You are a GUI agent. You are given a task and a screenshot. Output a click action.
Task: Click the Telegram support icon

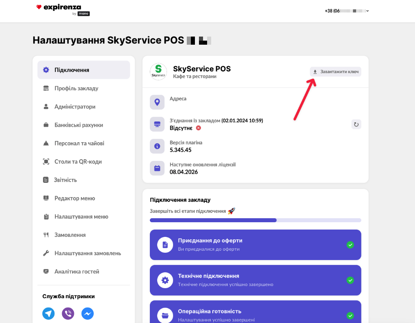coord(48,314)
